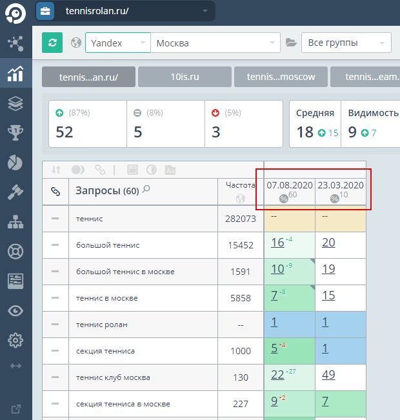This screenshot has height=420, width=400.
Task: Open the hammer tools section in sidebar
Action: click(x=15, y=192)
